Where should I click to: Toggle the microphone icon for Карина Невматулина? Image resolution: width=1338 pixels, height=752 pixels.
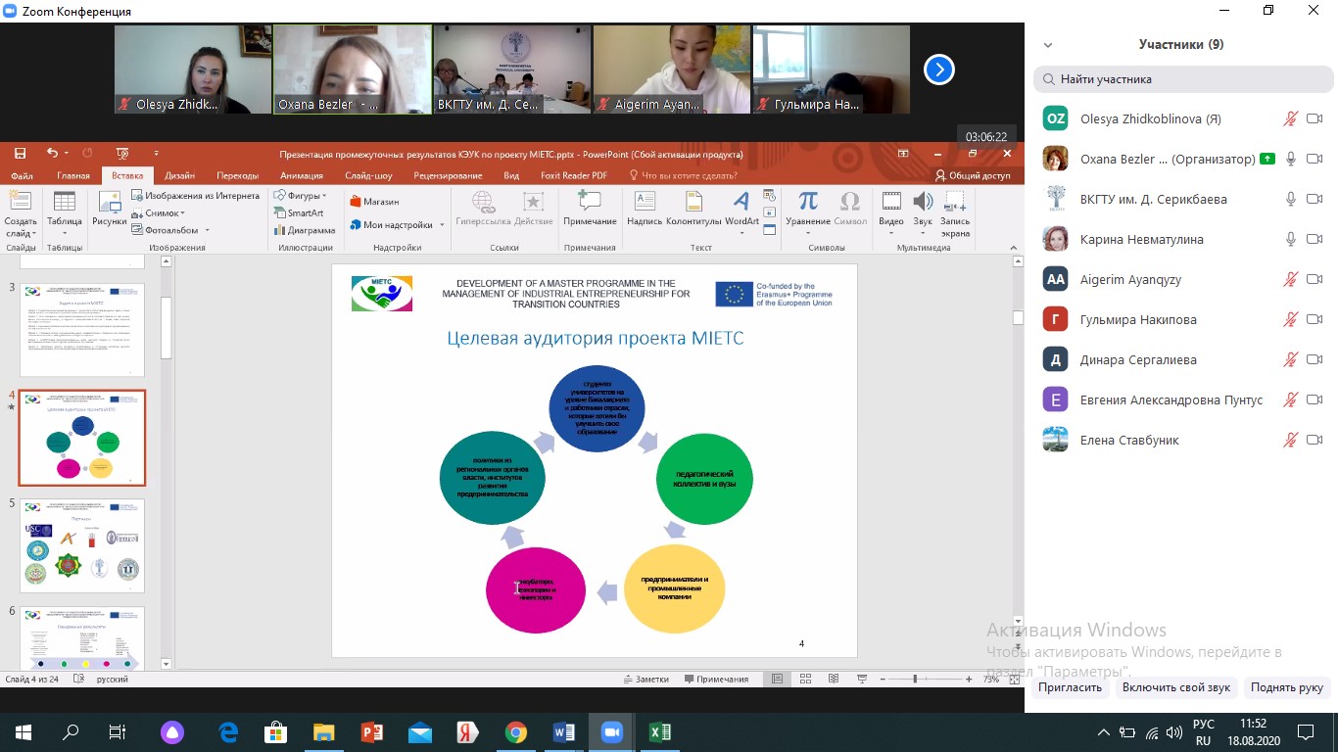[1291, 239]
